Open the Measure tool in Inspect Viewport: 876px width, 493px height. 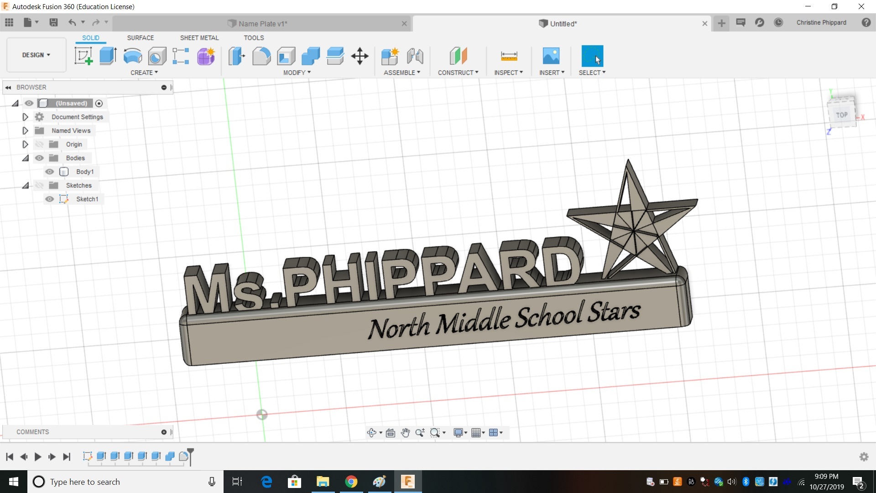pyautogui.click(x=509, y=56)
